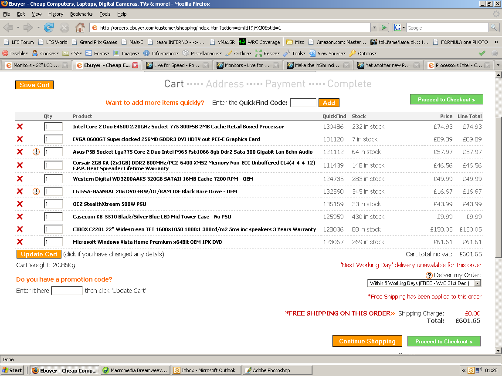502x376 pixels.
Task: Remove Intel Core 2 Duo E4500 item
Action: tap(20, 127)
